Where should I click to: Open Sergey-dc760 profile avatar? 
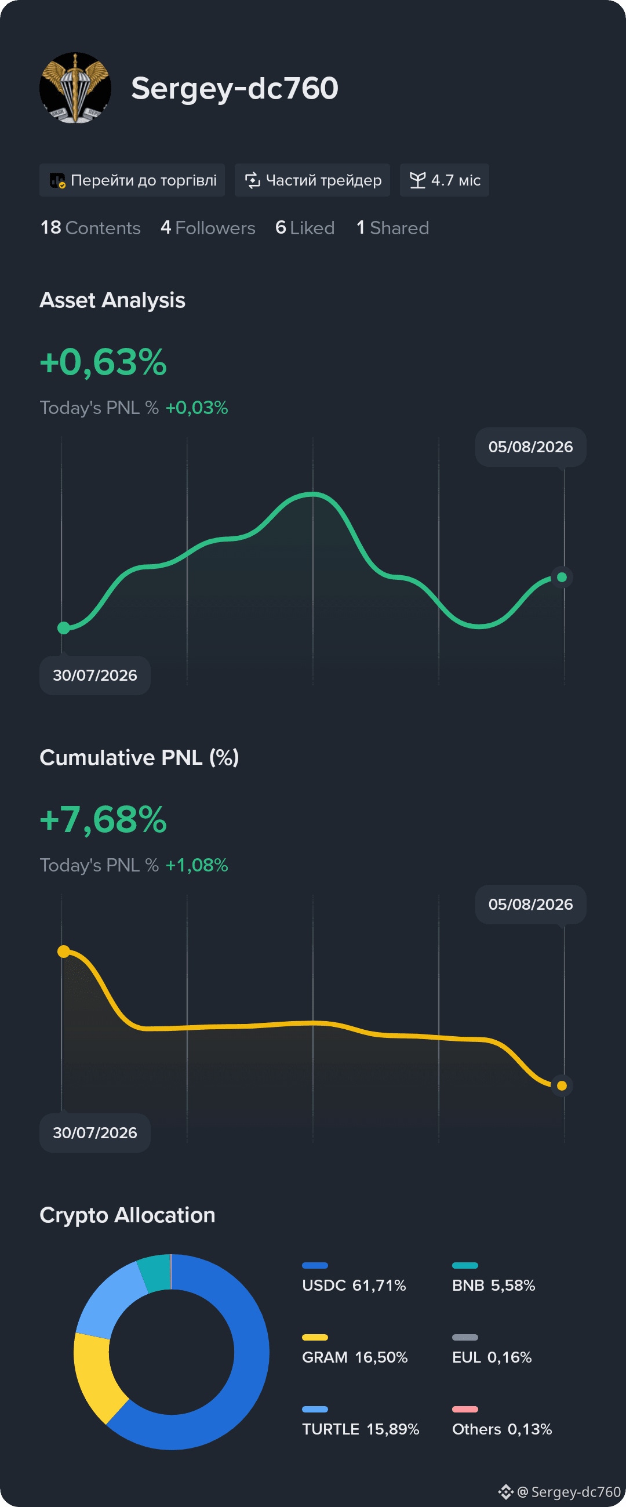tap(75, 88)
